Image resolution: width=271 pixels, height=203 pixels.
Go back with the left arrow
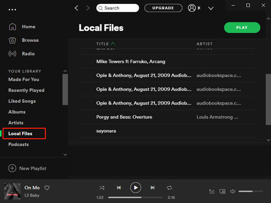76,8
